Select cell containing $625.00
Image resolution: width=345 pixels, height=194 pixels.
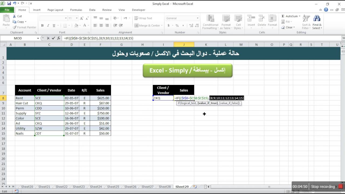pos(100,98)
